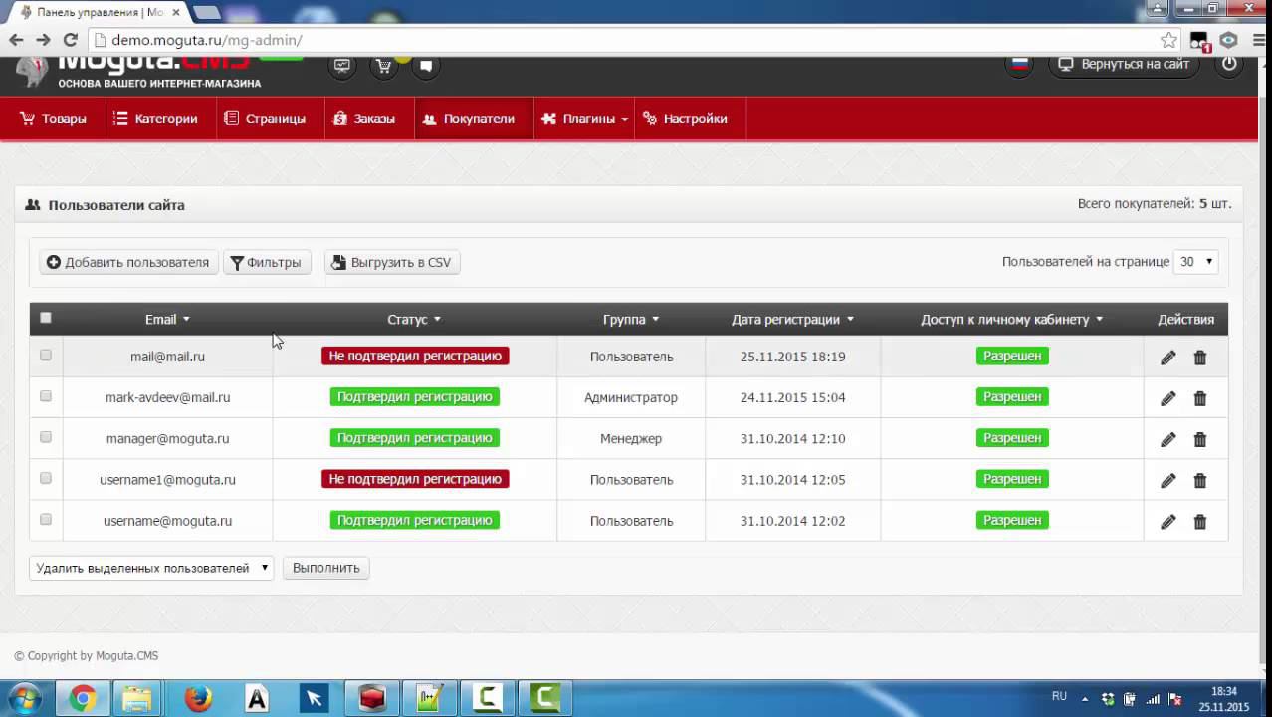Delete user mail@mail.ru with trash icon
Image resolution: width=1272 pixels, height=717 pixels.
pos(1200,358)
